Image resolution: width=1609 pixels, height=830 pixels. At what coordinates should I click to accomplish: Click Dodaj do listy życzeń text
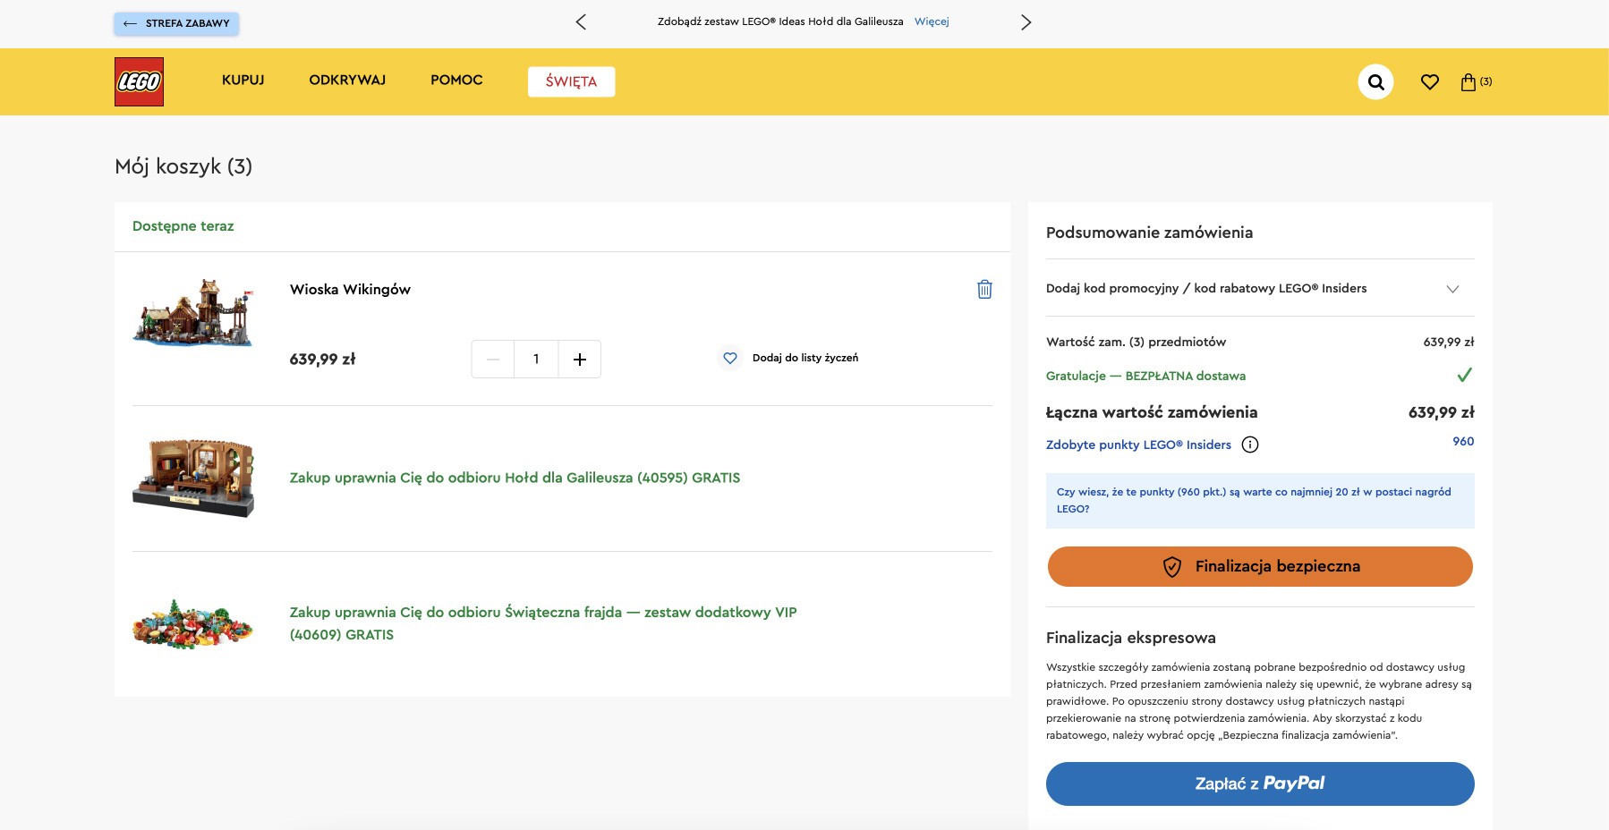(805, 358)
